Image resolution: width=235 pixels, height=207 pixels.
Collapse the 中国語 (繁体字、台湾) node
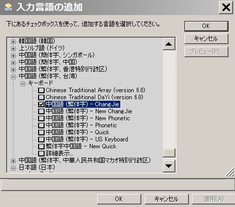tap(13, 77)
